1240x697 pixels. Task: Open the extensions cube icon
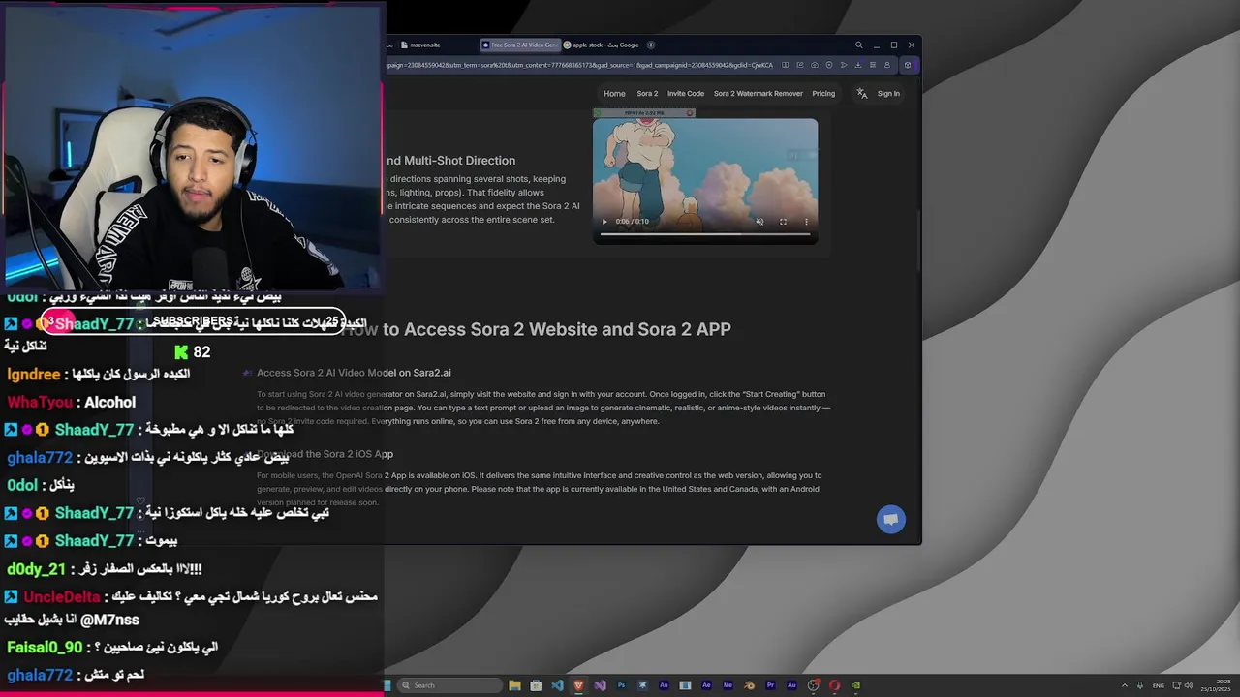[908, 65]
